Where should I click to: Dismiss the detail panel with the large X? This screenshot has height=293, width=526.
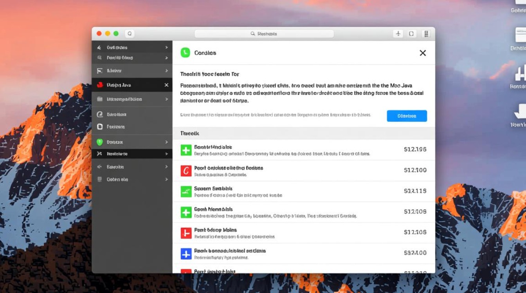(x=423, y=53)
